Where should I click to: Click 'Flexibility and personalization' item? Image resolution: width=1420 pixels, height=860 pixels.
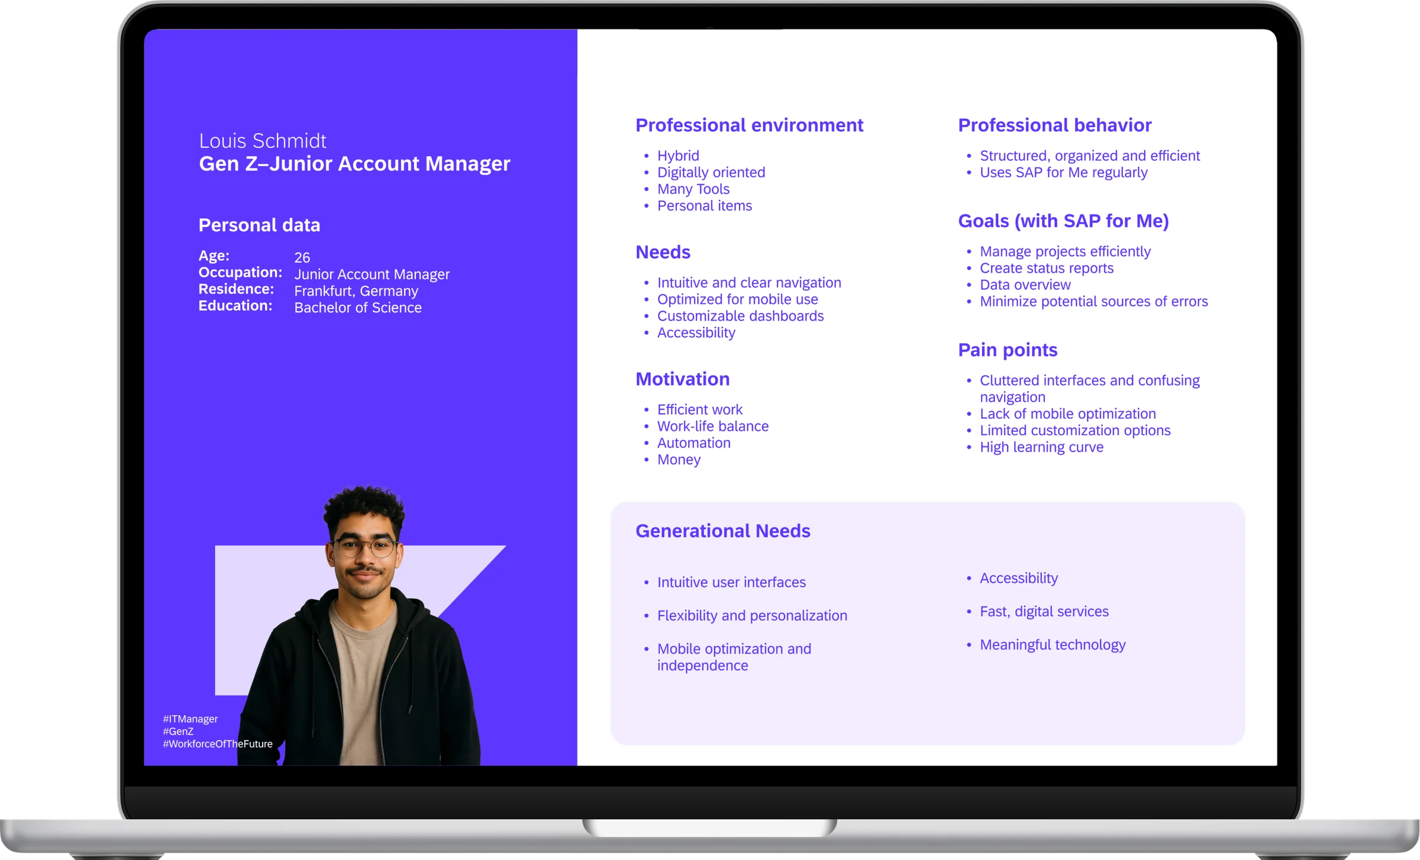coord(752,615)
